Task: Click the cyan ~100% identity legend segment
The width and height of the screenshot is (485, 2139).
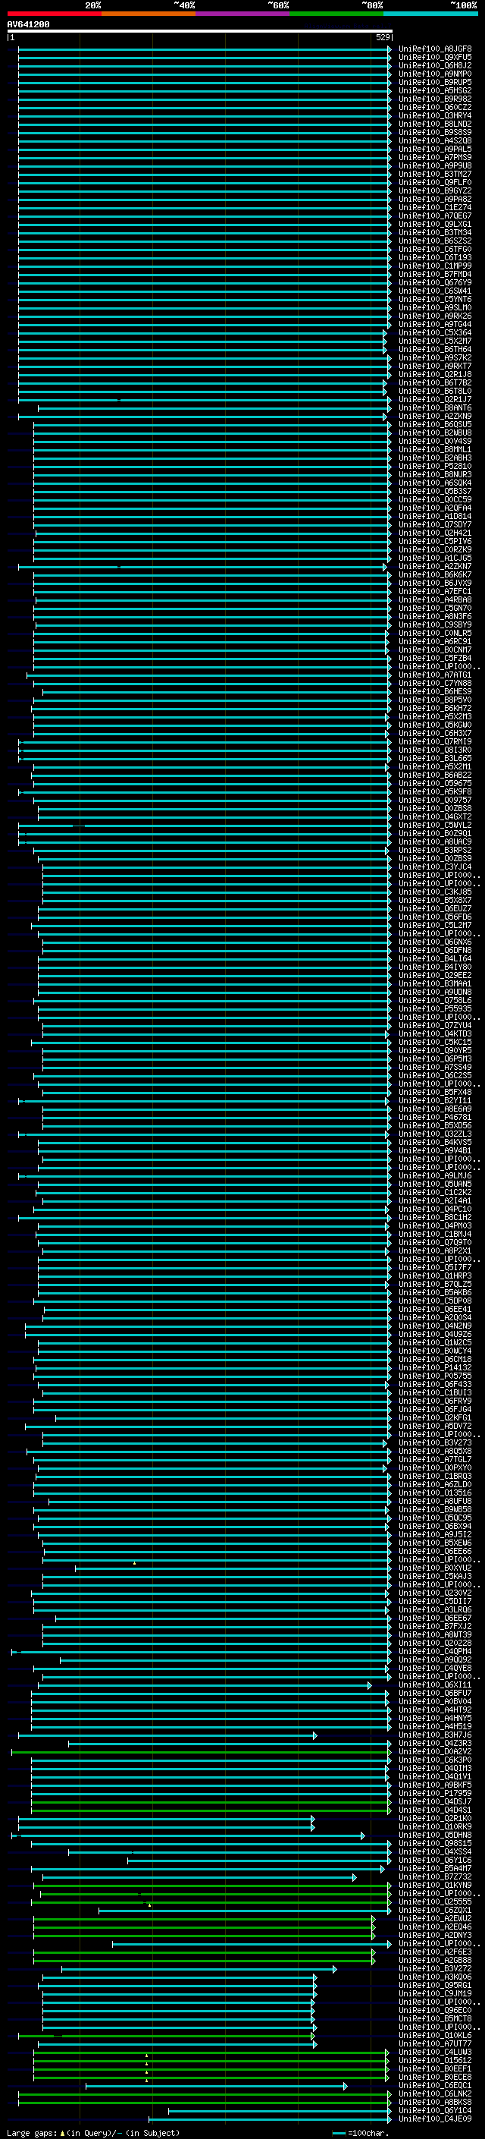Action: (x=430, y=14)
